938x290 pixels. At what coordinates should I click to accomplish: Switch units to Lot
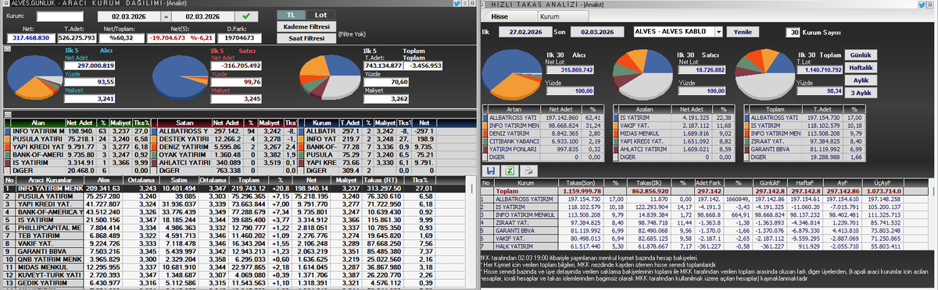[320, 15]
